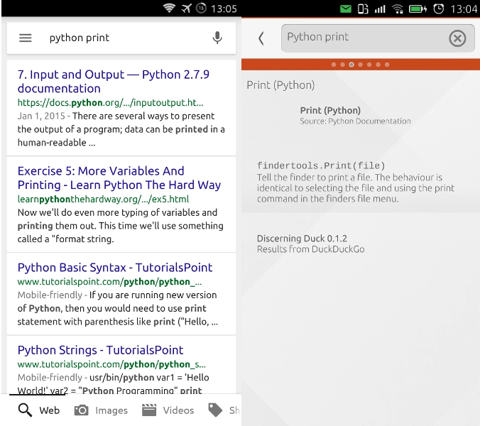Click the 'findertools.Print(file)' code line

coord(321,165)
